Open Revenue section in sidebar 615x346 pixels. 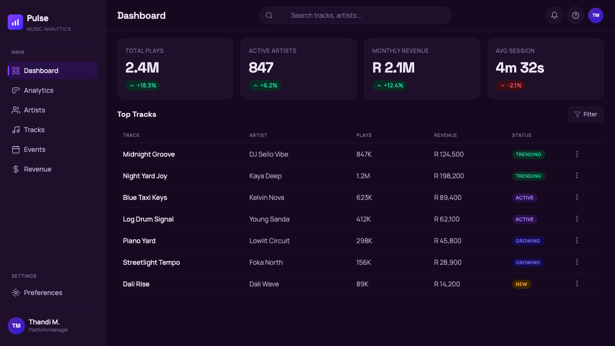click(53, 169)
